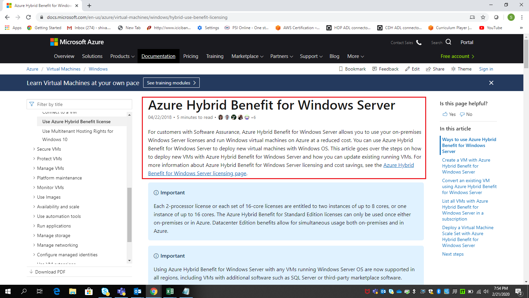The height and width of the screenshot is (298, 529).
Task: Open Azure Hybrid Benefit licensing page link
Action: (x=281, y=169)
